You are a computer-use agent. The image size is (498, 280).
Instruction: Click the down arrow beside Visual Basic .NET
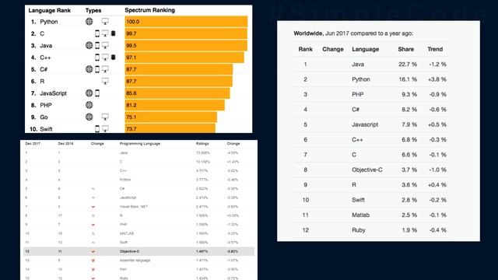point(93,207)
